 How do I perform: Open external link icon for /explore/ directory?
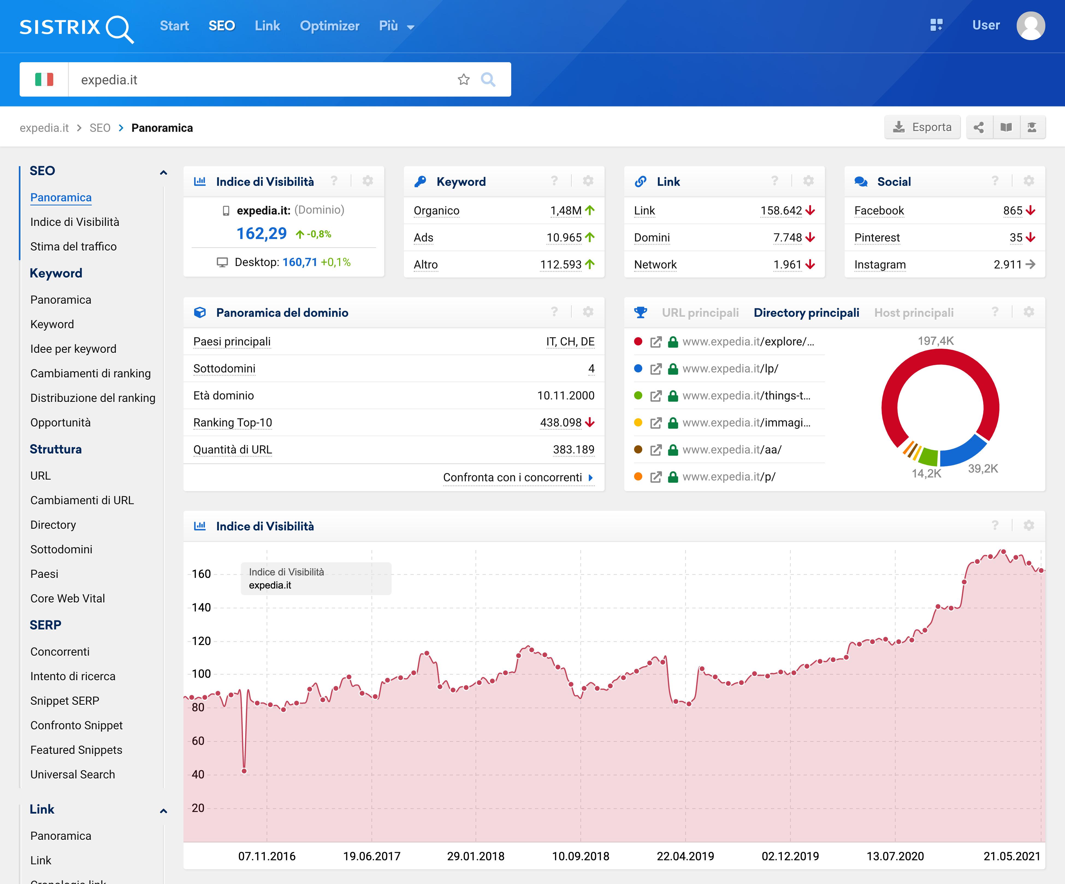tap(656, 342)
